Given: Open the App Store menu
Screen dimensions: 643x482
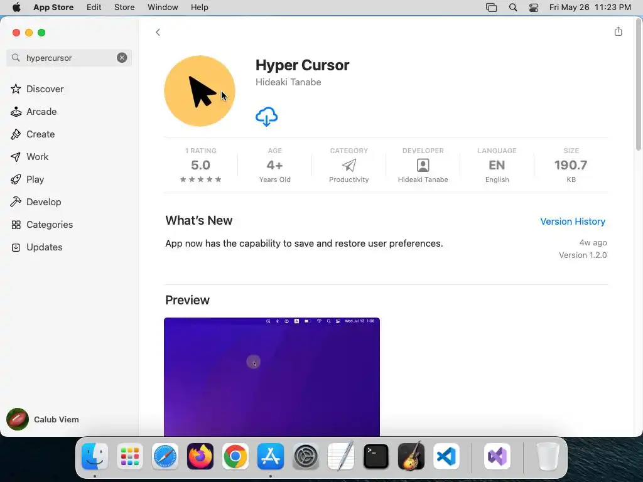Looking at the screenshot, I should click(53, 8).
